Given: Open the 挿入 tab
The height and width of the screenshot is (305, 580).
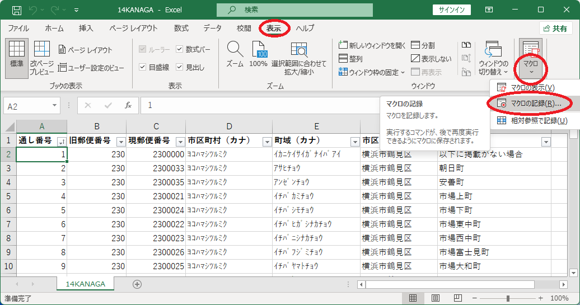Looking at the screenshot, I should pyautogui.click(x=86, y=28).
